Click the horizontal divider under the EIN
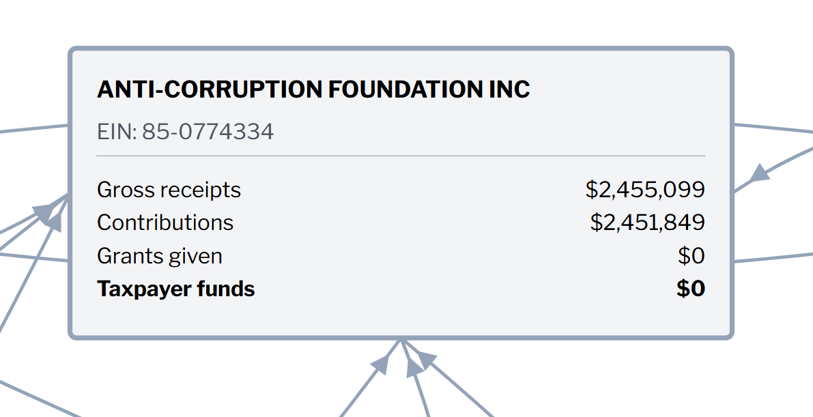Image resolution: width=813 pixels, height=417 pixels. 401,156
